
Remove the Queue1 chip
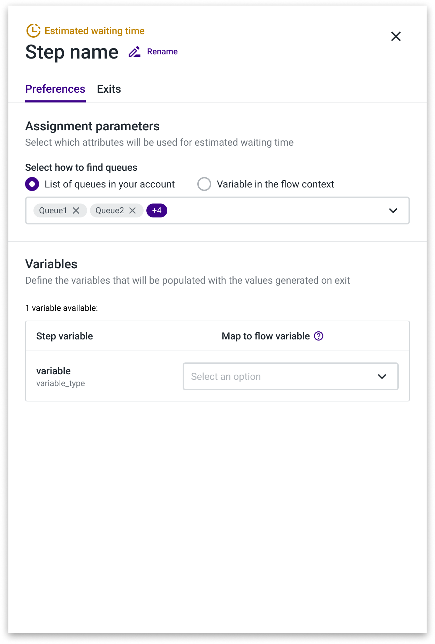[76, 210]
